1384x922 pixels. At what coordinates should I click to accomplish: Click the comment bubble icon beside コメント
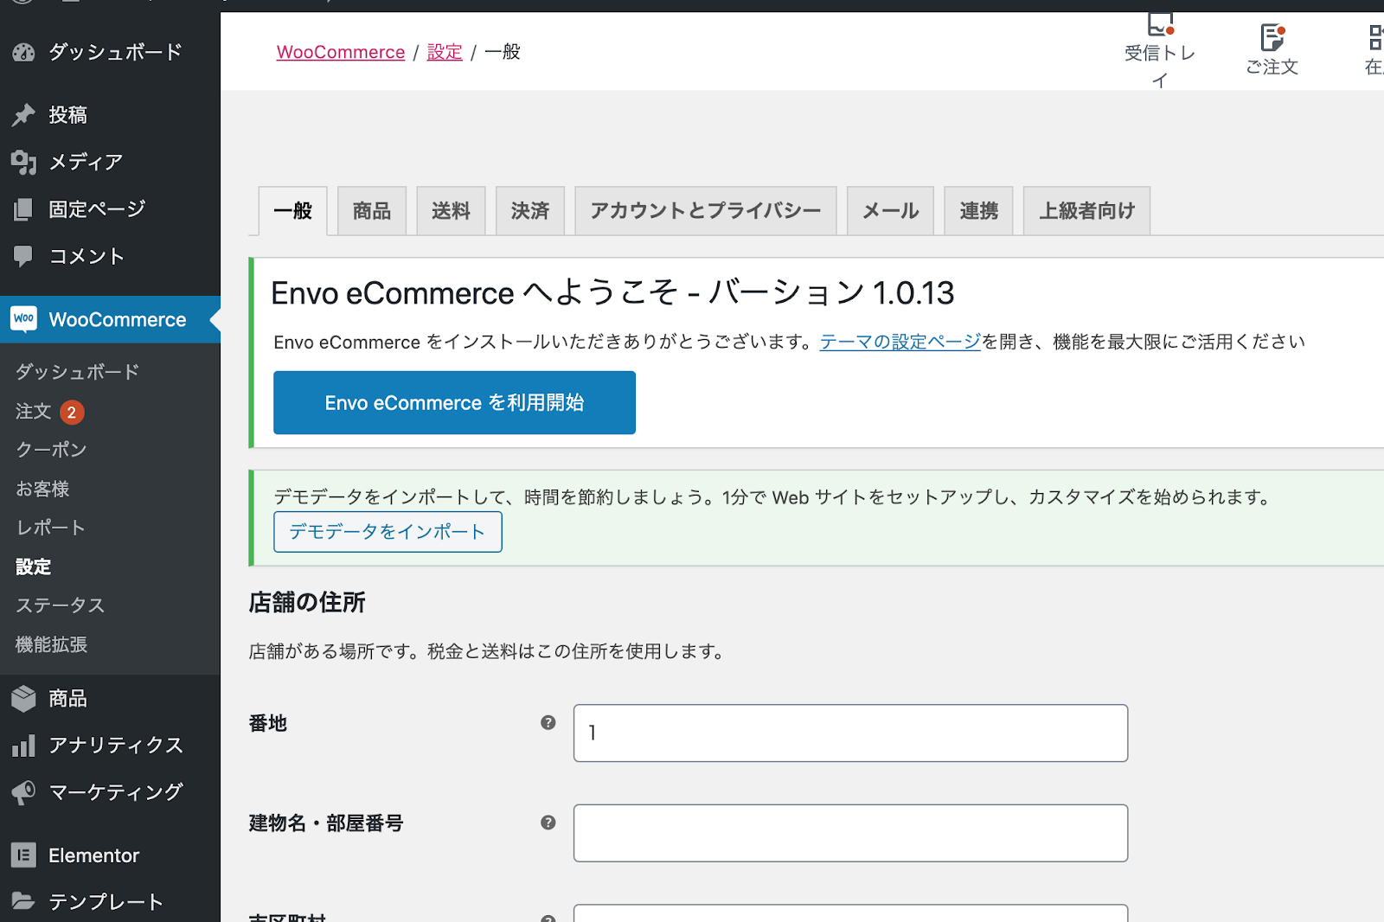point(23,256)
